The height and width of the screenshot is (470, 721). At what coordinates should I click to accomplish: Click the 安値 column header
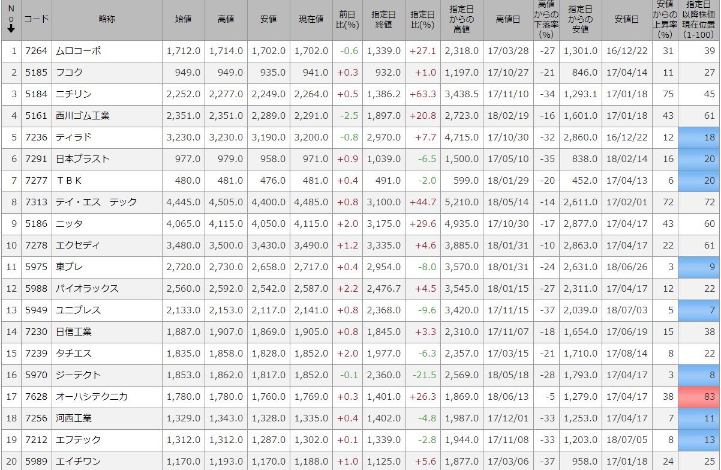click(269, 19)
